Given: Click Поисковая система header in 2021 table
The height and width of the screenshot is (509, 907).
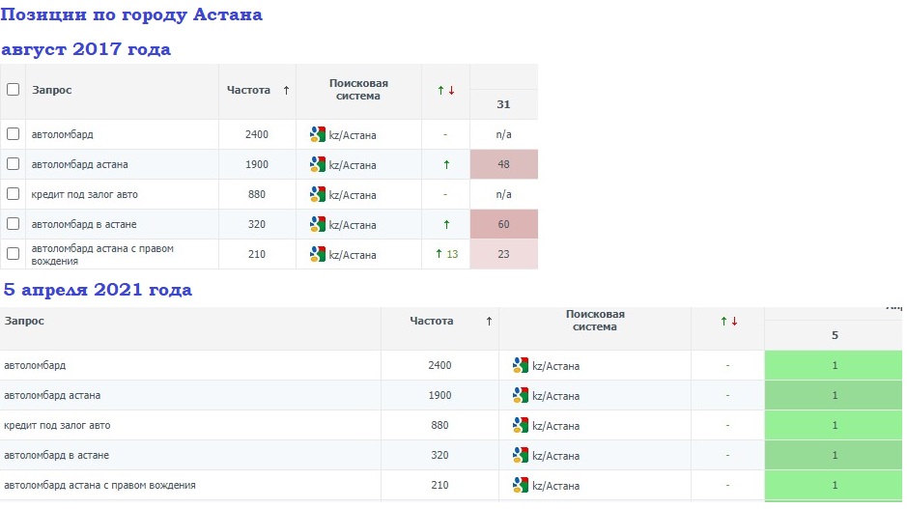Looking at the screenshot, I should pyautogui.click(x=595, y=321).
